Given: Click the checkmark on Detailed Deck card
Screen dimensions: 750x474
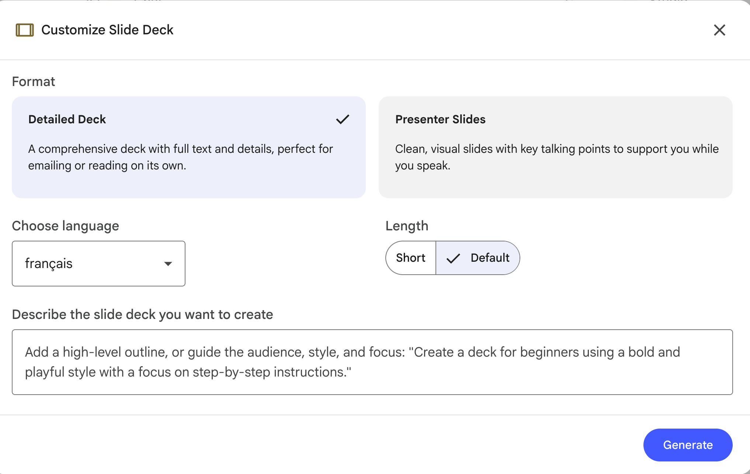Looking at the screenshot, I should (x=343, y=119).
